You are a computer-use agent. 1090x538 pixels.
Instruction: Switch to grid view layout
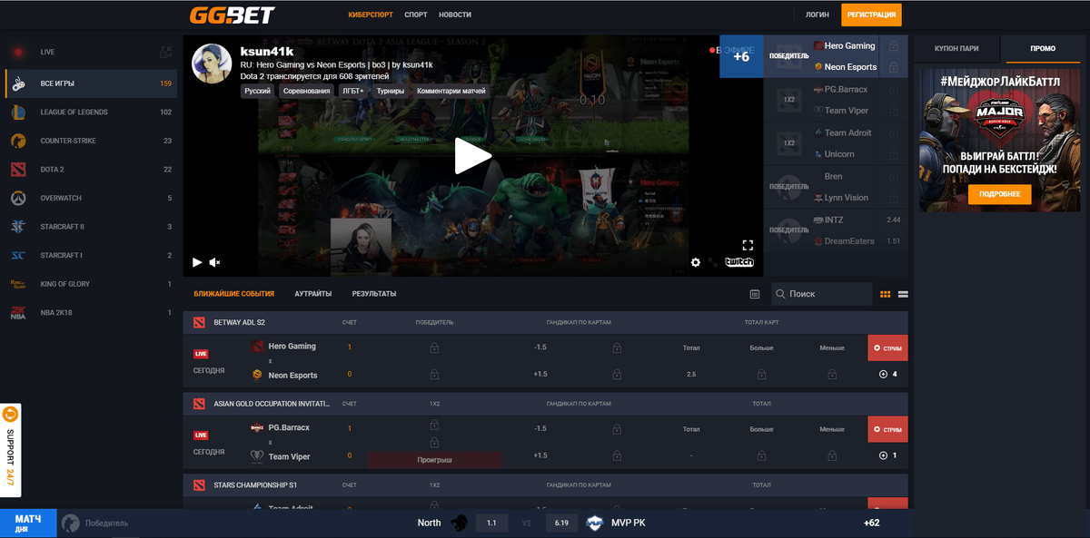[886, 294]
